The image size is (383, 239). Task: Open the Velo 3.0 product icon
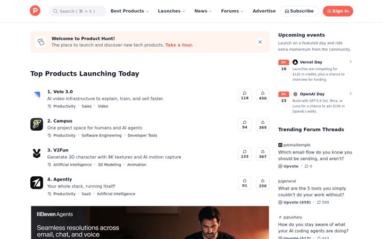pyautogui.click(x=37, y=95)
